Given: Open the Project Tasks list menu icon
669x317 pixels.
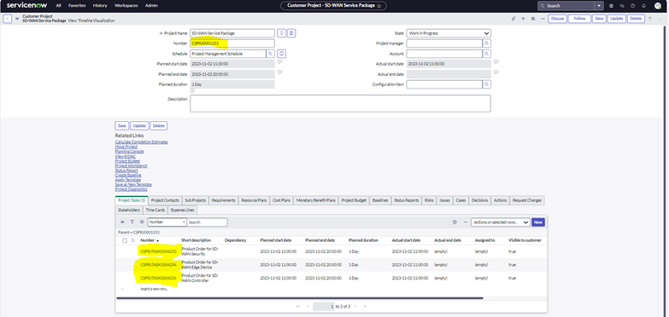Looking at the screenshot, I should pos(122,222).
